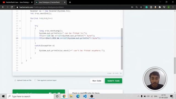Image resolution: width=176 pixels, height=99 pixels.
Task: Open File Explorer from taskbar
Action: [71, 96]
